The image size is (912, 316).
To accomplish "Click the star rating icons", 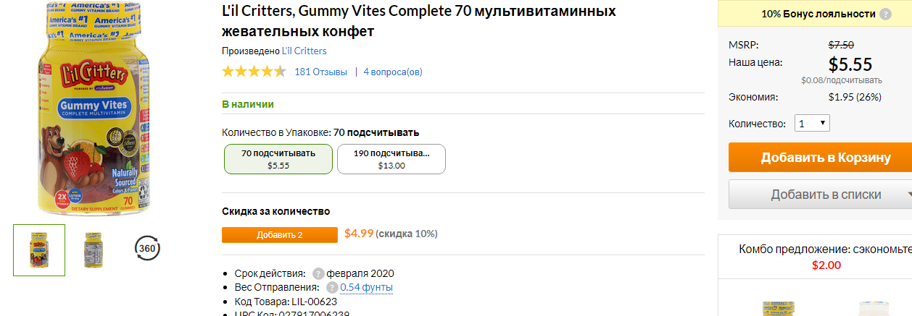I will [254, 72].
